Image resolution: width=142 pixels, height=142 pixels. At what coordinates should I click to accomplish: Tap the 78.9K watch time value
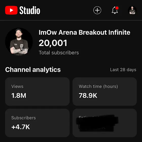click(88, 96)
